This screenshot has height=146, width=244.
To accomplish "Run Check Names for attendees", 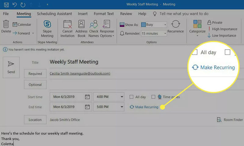I will [x=94, y=29].
